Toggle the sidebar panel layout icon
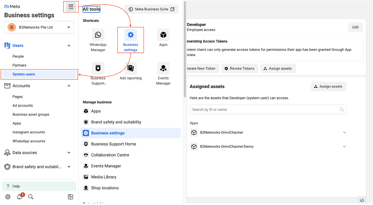The height and width of the screenshot is (205, 373). pyautogui.click(x=71, y=197)
